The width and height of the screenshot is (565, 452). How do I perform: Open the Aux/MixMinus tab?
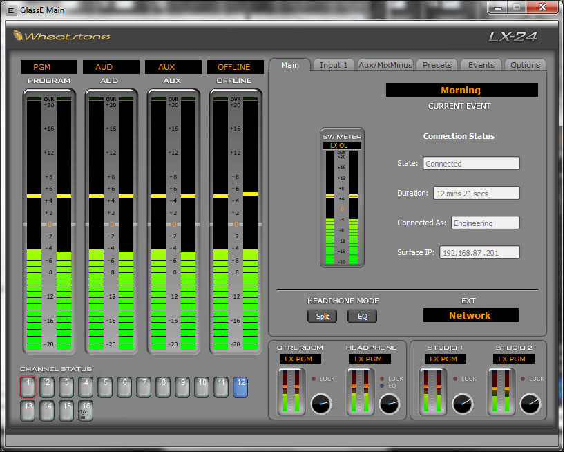tap(385, 65)
